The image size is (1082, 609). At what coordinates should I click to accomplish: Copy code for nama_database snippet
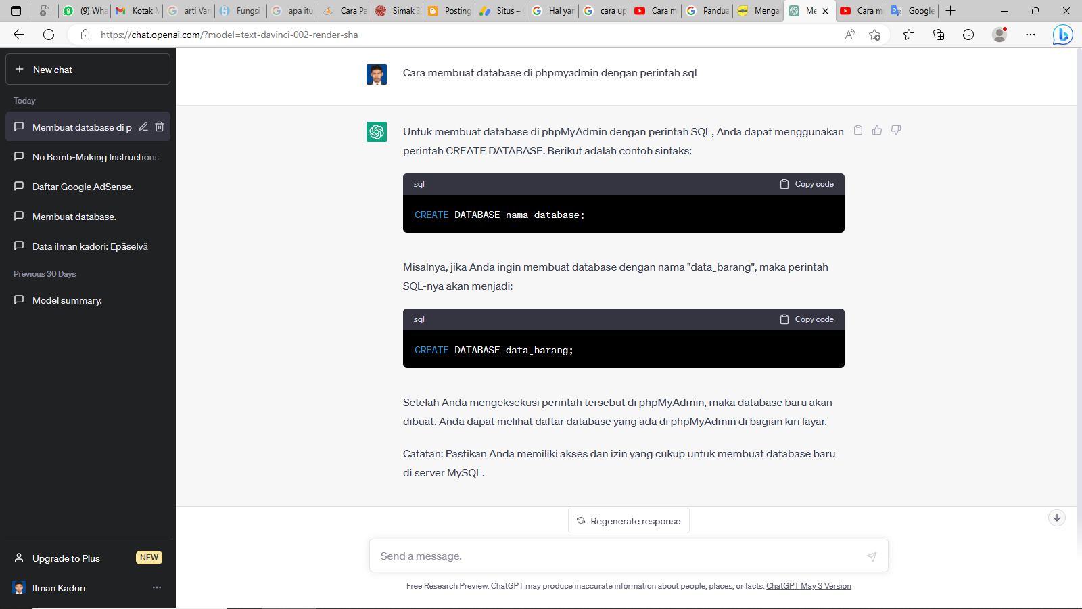[807, 184]
